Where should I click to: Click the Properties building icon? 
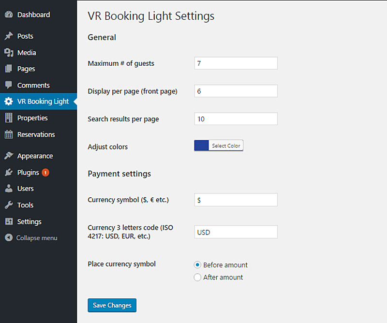click(9, 117)
